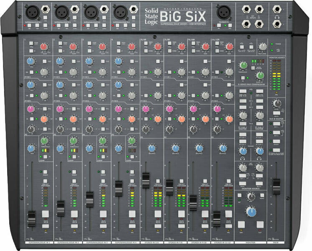
Task: Engage the channel 1 EQ In button
Action: (32, 119)
